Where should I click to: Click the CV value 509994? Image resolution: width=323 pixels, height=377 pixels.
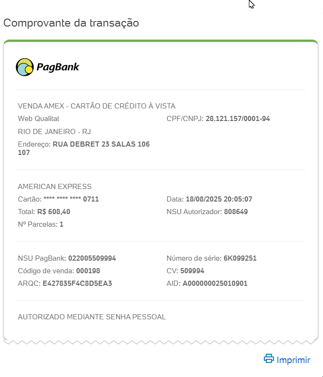pos(192,271)
